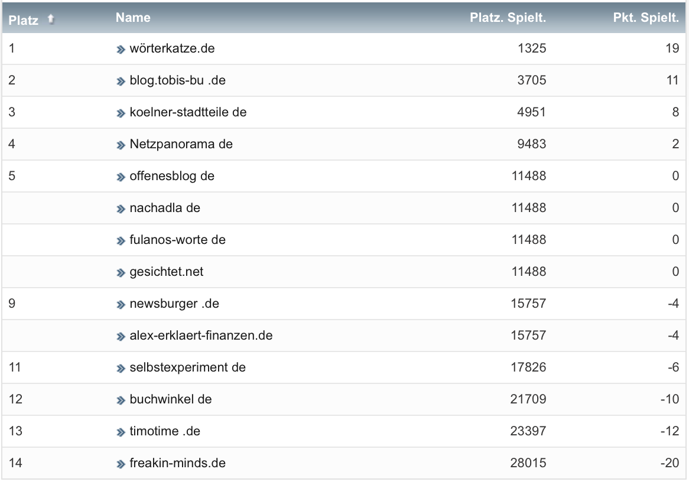The image size is (689, 482).
Task: Select the 11488 value in gesichtet.net row
Action: coord(529,272)
